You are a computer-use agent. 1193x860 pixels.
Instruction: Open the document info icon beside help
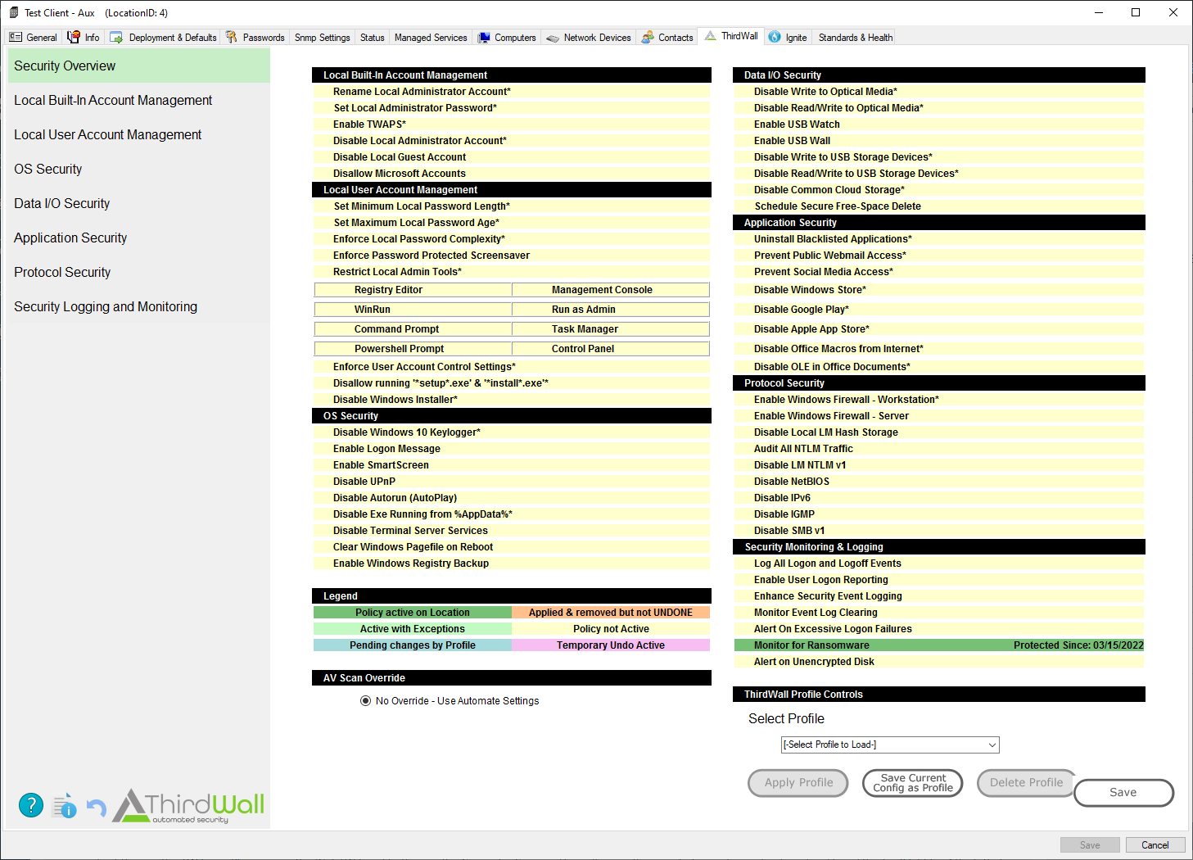point(65,806)
